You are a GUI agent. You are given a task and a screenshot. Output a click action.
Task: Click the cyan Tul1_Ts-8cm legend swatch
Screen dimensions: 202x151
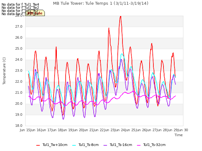pos(74,145)
